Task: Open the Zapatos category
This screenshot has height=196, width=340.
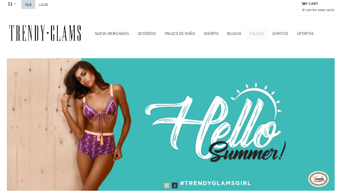Action: tap(280, 33)
